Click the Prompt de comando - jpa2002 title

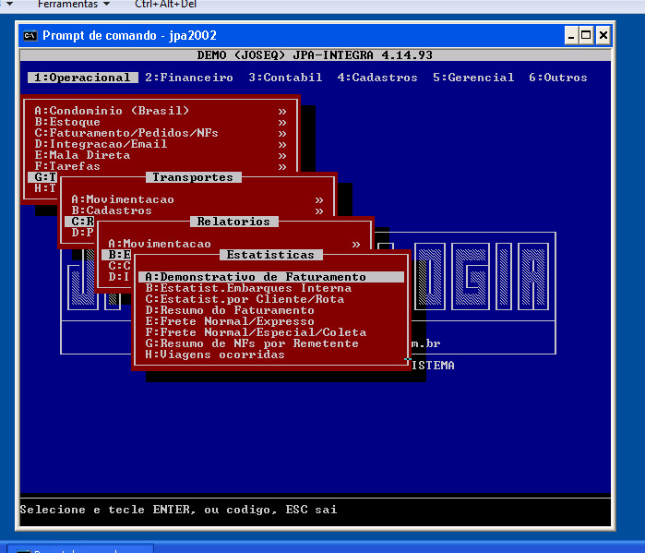point(129,36)
